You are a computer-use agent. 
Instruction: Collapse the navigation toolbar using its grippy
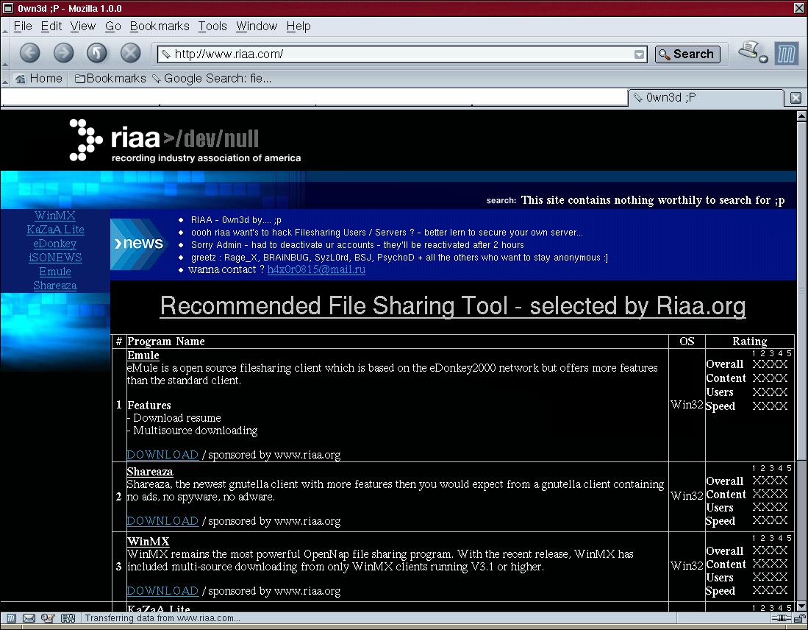(4, 54)
